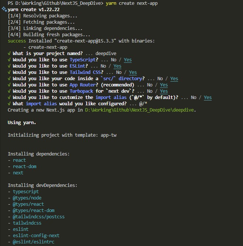243x246 pixels.
Task: Click the green 'success' word
Action: [x=17, y=41]
